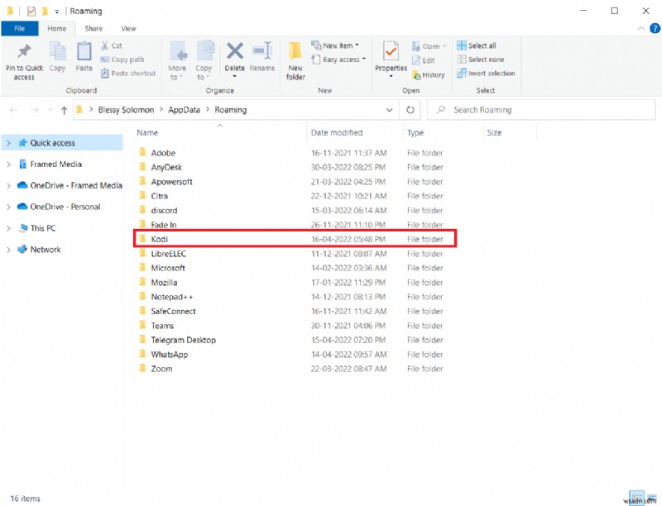Viewport: 662px width, 506px height.
Task: Switch to the Share ribbon tab
Action: (x=94, y=29)
